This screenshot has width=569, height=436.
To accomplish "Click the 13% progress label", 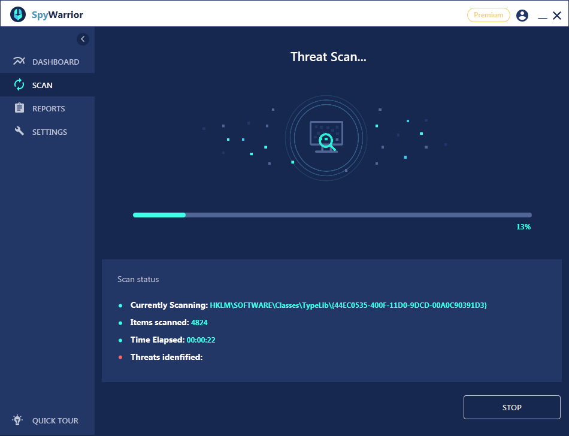I will pos(522,226).
